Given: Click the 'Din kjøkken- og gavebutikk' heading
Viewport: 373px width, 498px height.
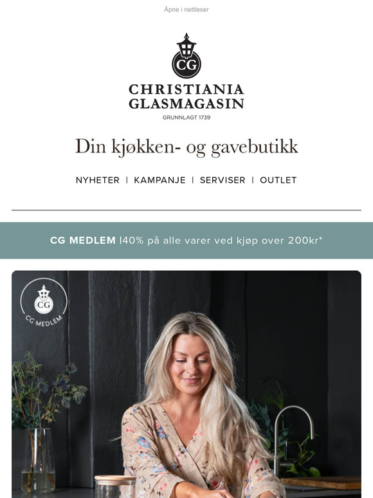Looking at the screenshot, I should tap(186, 147).
